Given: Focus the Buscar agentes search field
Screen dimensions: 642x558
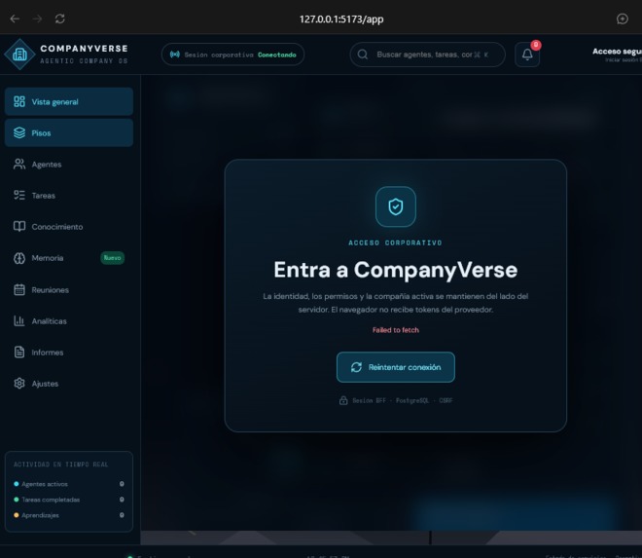Looking at the screenshot, I should pyautogui.click(x=427, y=55).
